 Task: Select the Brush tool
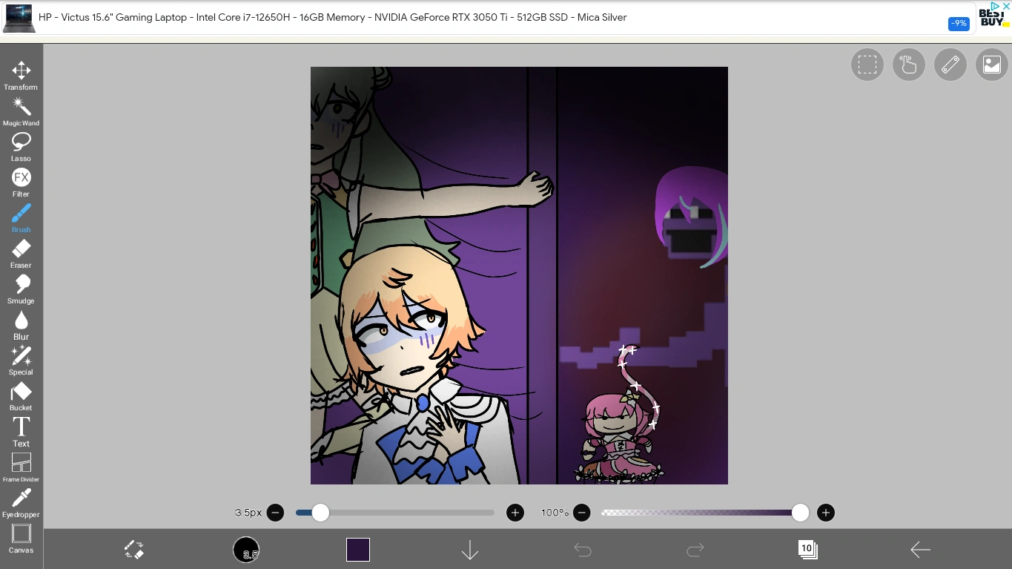[x=21, y=218]
